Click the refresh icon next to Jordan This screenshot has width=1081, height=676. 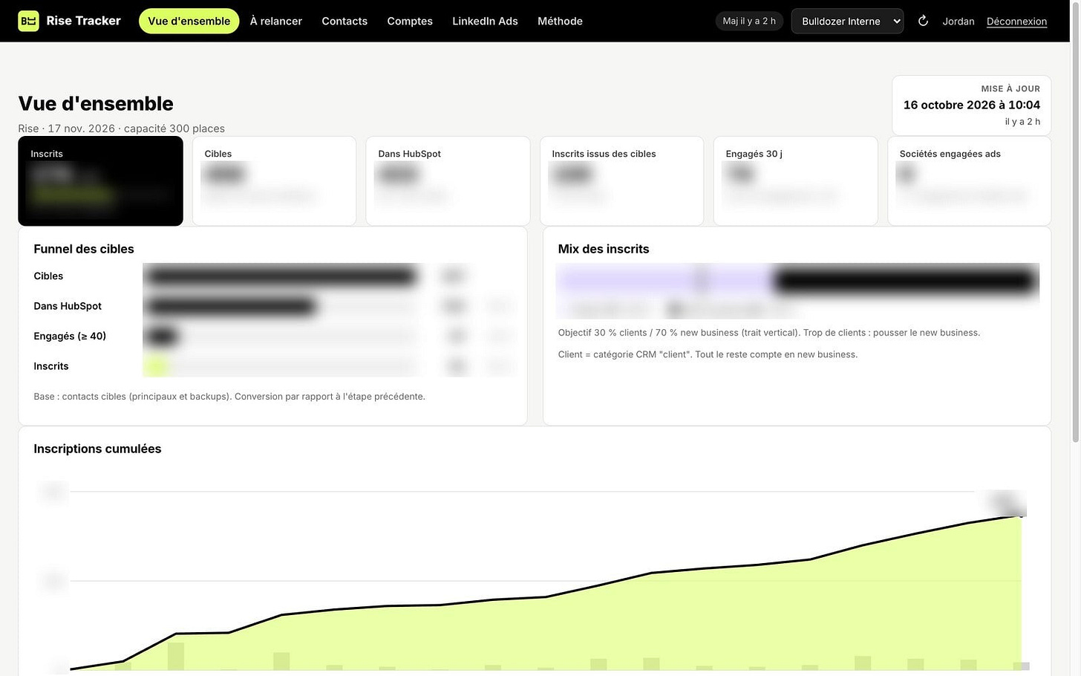click(923, 21)
